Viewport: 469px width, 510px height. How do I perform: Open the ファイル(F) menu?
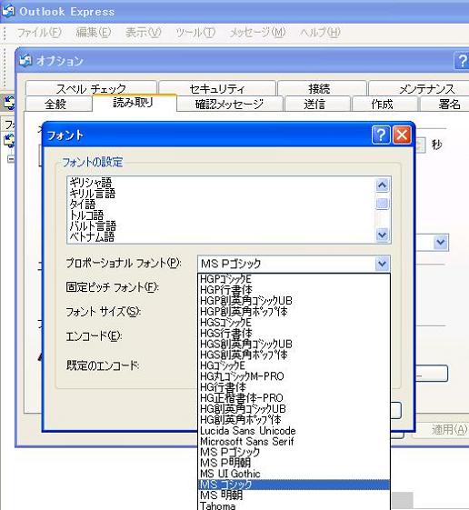pyautogui.click(x=39, y=32)
